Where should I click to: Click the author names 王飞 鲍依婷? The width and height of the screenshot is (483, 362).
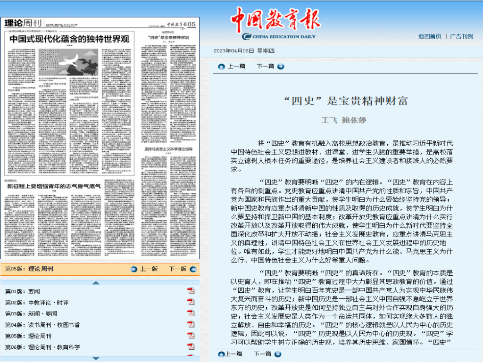pos(344,120)
